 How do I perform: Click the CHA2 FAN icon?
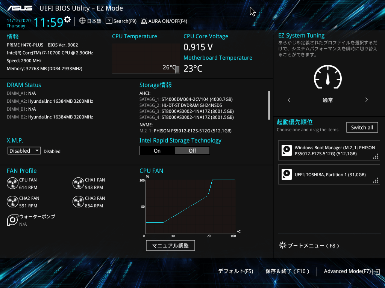[12, 201]
